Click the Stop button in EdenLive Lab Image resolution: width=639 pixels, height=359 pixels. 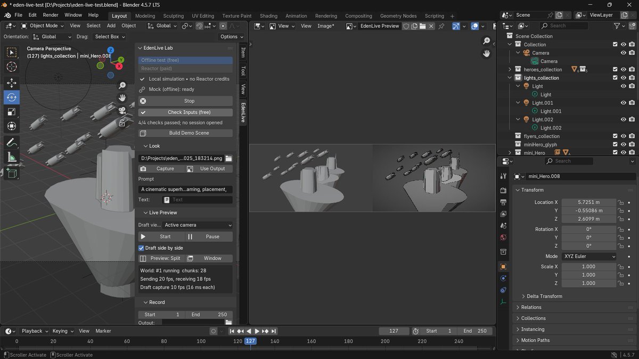coord(185,101)
